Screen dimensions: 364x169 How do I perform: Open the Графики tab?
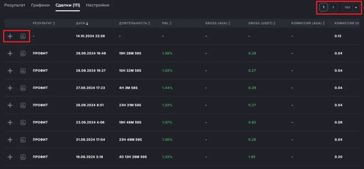point(40,5)
